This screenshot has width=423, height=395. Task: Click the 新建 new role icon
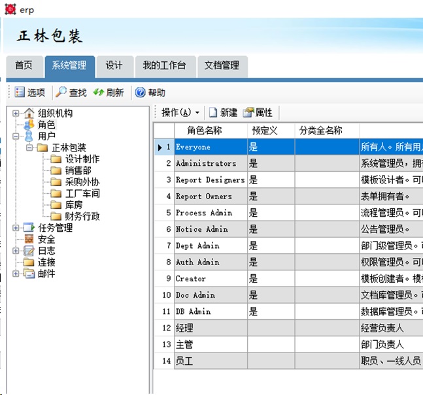coord(213,113)
